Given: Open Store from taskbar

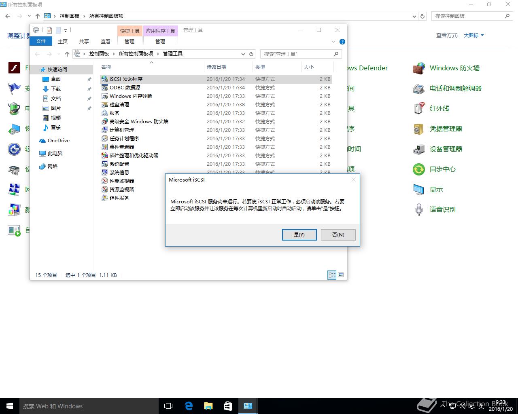Looking at the screenshot, I should [x=228, y=406].
